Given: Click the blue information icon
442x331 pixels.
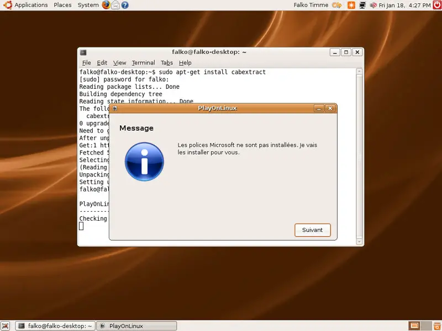Looking at the screenshot, I should point(144,162).
